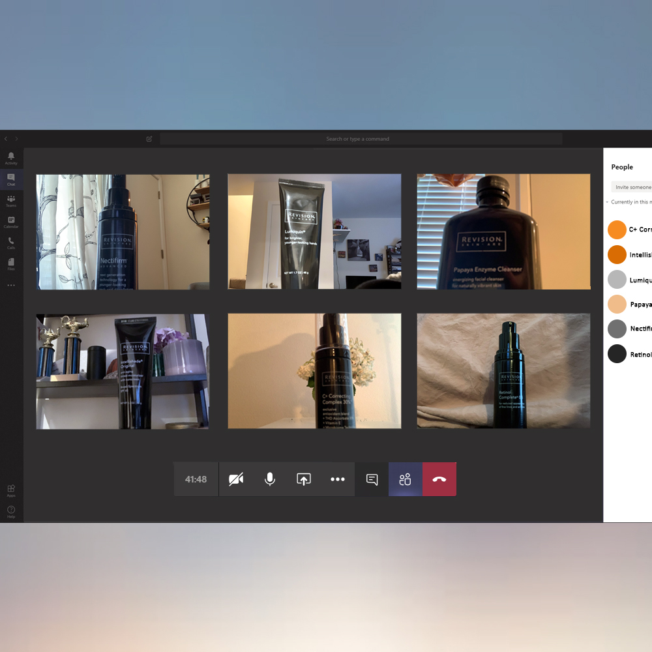The height and width of the screenshot is (652, 652).
Task: Mute the microphone
Action: (270, 479)
